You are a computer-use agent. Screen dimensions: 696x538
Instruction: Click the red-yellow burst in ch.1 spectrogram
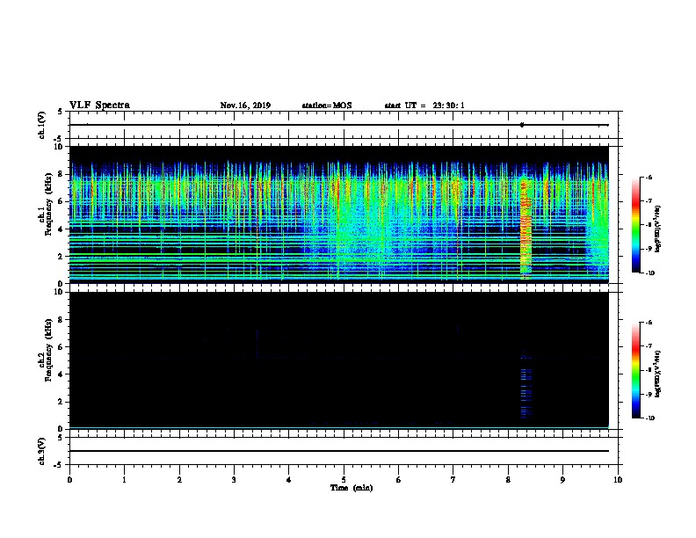point(526,229)
